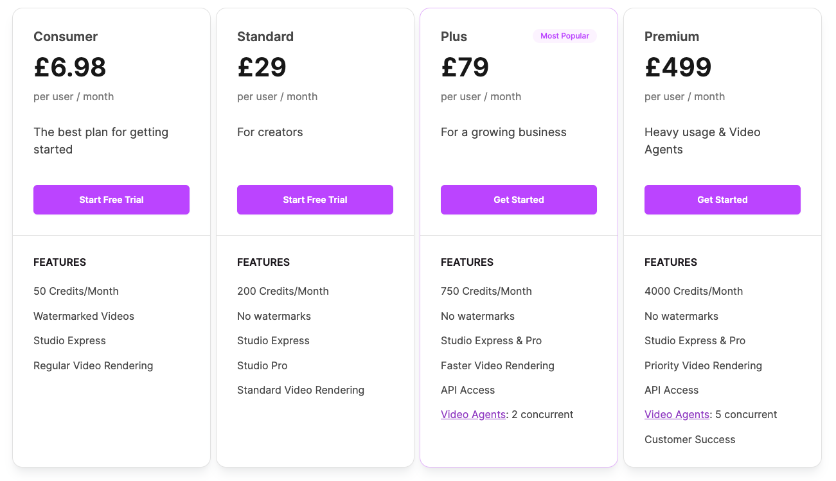Click the Customer Success feature item
The width and height of the screenshot is (836, 481).
(689, 439)
